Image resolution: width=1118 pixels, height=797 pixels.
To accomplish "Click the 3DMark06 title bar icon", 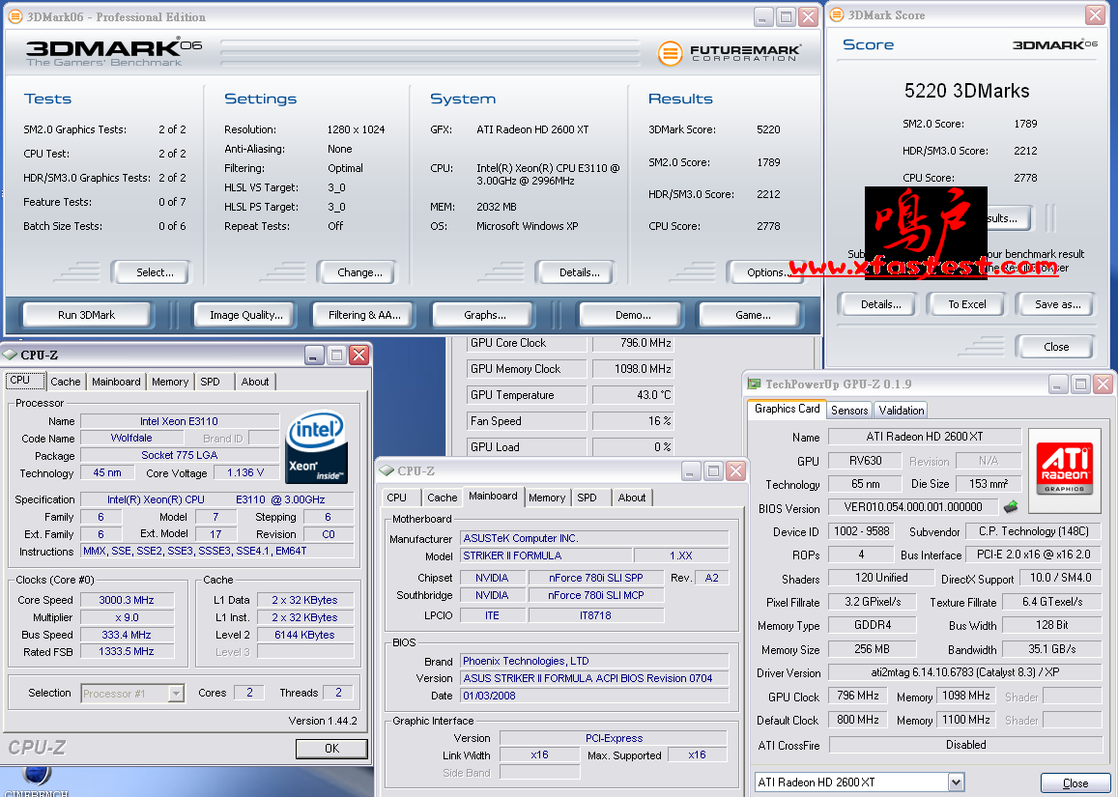I will tap(14, 16).
